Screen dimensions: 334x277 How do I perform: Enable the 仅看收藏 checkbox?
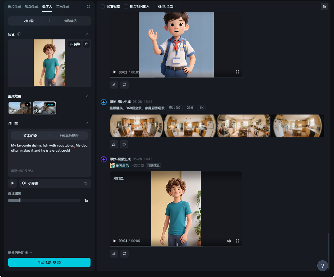tap(102, 6)
